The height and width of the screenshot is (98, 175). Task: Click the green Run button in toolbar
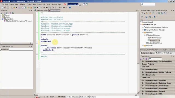tap(35, 8)
